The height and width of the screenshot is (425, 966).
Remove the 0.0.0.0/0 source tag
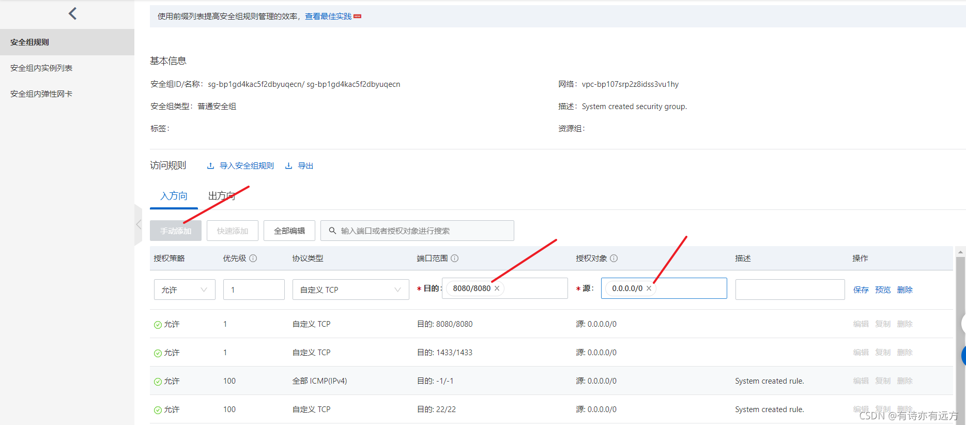[x=649, y=289]
